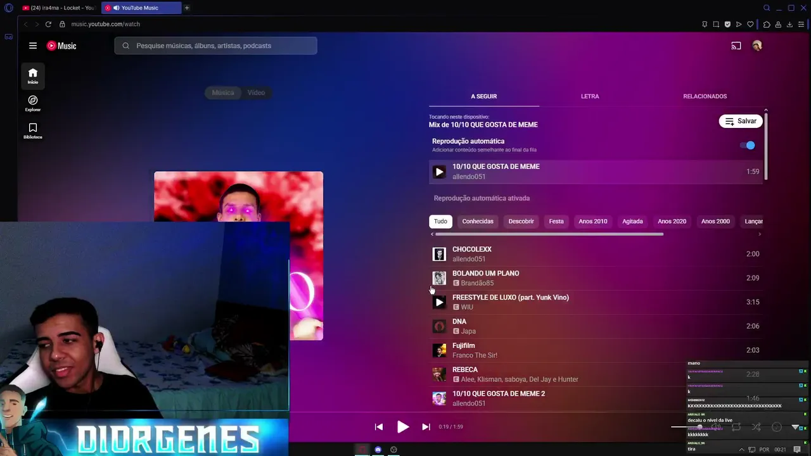This screenshot has height=456, width=811.
Task: Switch to the ira4ma Locket browser tab
Action: pyautogui.click(x=58, y=8)
